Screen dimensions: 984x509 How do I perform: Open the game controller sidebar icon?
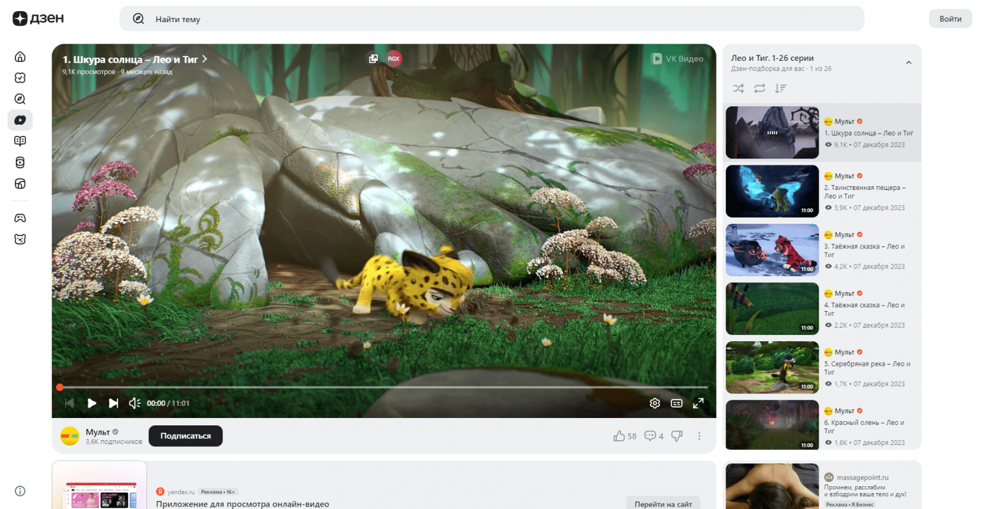20,218
